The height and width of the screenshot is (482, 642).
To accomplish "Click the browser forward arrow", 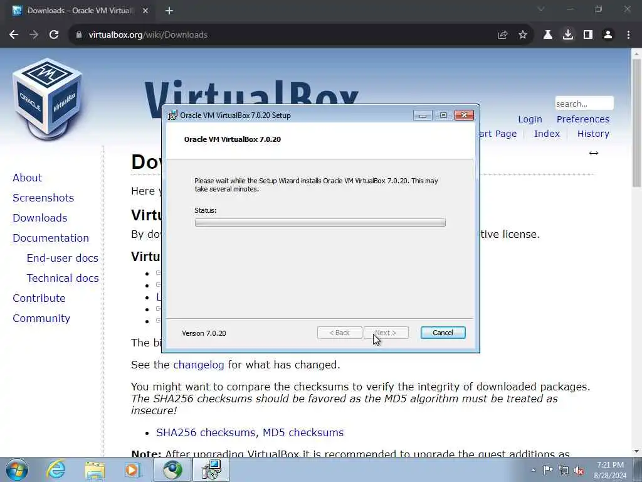I will click(x=34, y=35).
